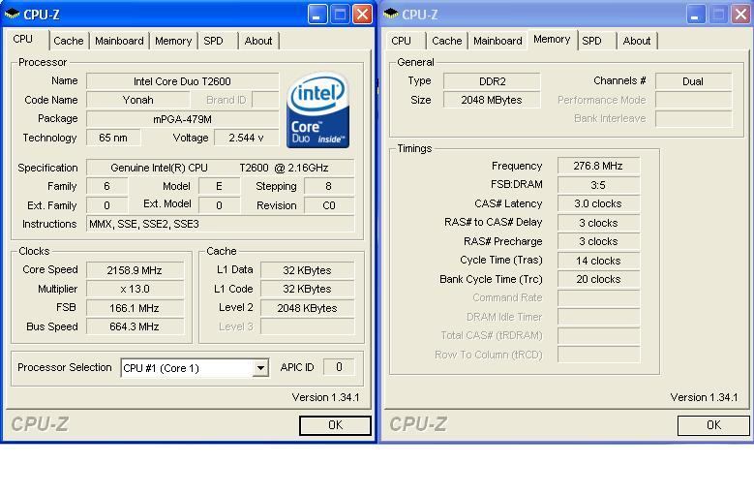Screen dimensions: 754x496
Task: Click the Package field mPGA-479M
Action: click(x=182, y=119)
